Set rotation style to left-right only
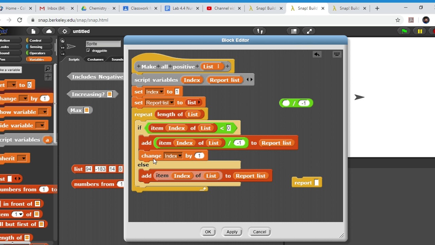435x245 pixels. coord(63,47)
